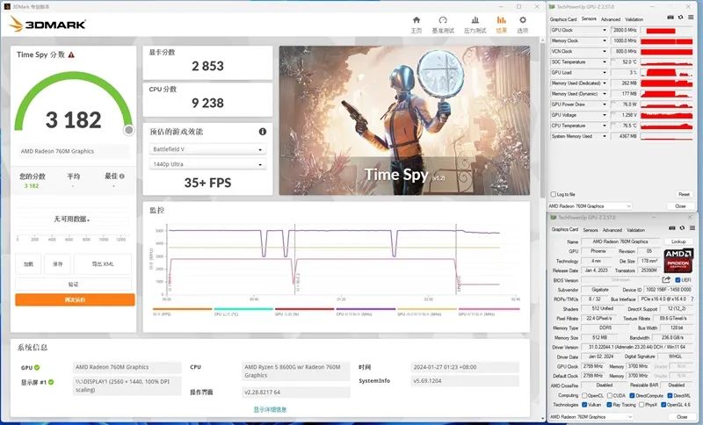Switch to the Advanced tab in GPU-Z sensors window
Screen dimensions: 703x425
[x=610, y=18]
